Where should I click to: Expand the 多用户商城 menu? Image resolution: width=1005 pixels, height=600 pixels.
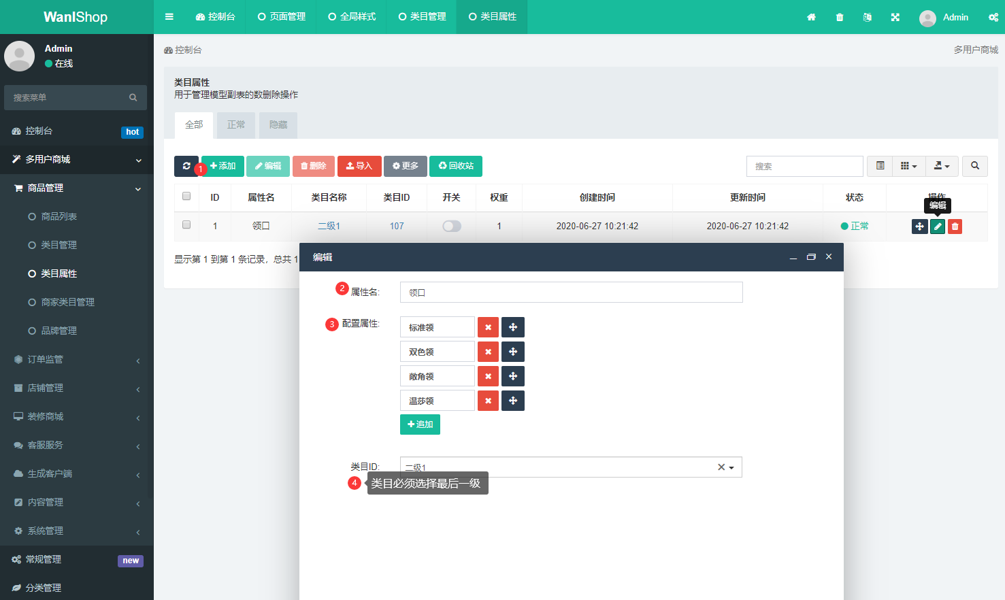[77, 159]
